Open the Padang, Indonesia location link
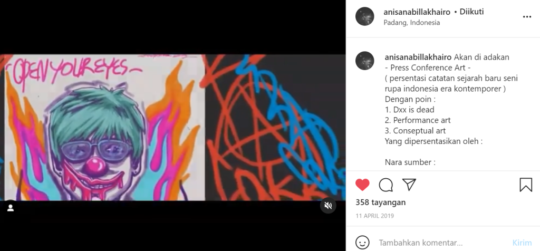Viewport: 540px width, 251px height. (x=411, y=23)
